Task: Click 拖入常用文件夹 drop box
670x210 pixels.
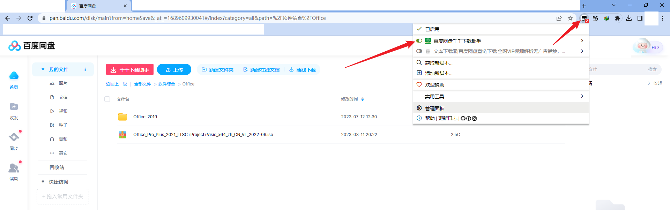Action: pyautogui.click(x=63, y=196)
